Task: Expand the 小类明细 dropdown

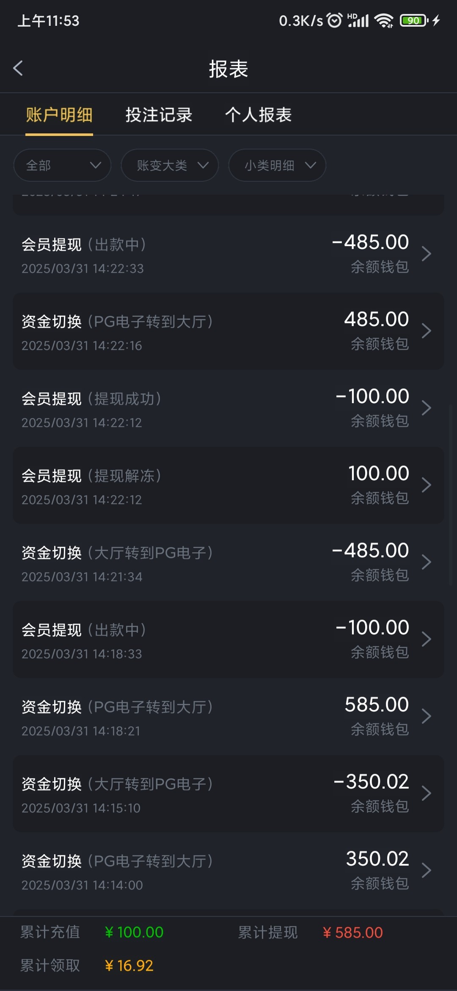Action: tap(277, 165)
